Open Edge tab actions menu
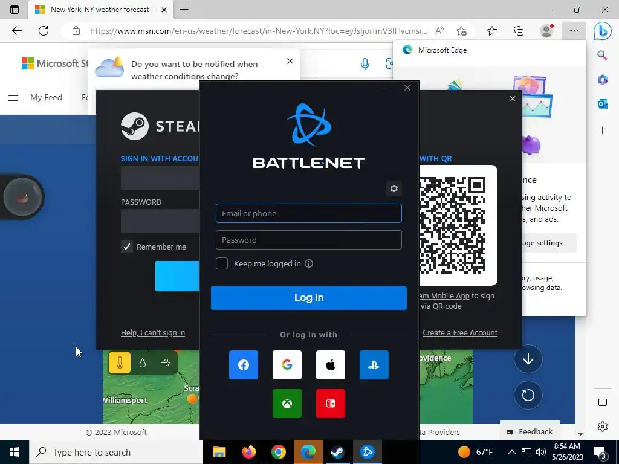 tap(15, 10)
